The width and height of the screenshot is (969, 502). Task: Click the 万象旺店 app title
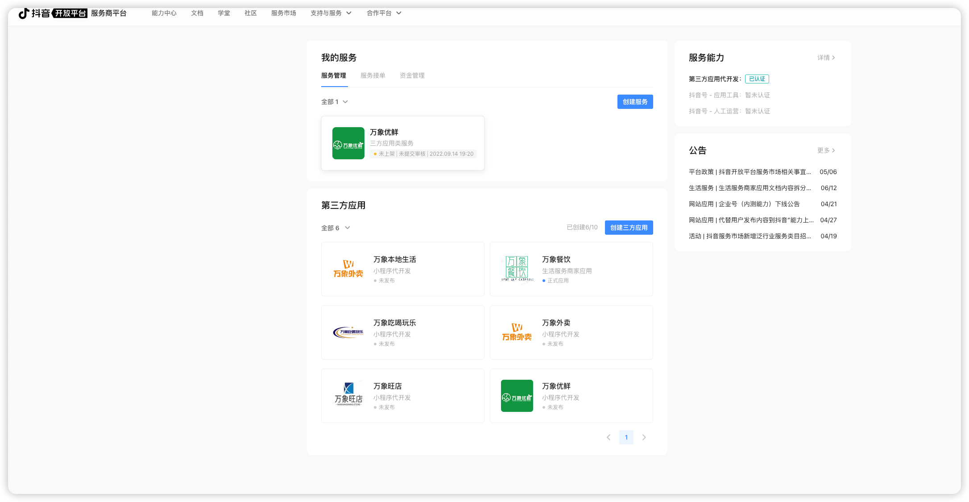point(388,386)
